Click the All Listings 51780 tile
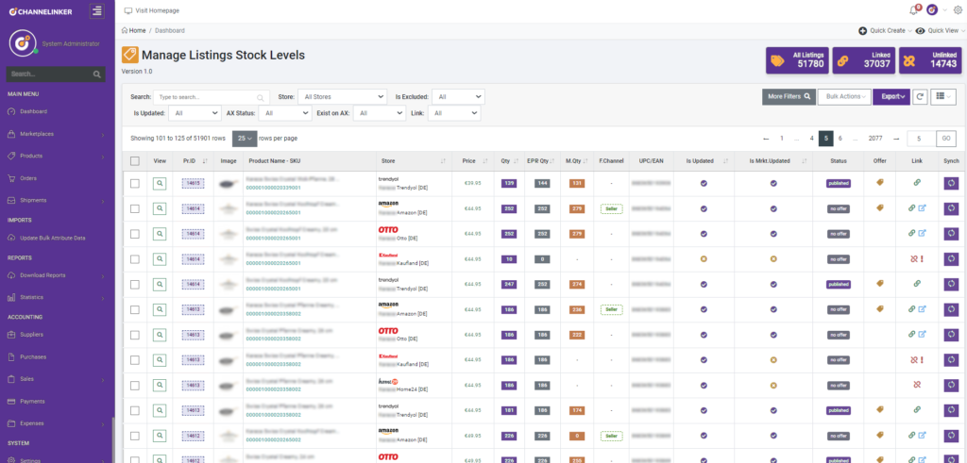 [x=796, y=60]
